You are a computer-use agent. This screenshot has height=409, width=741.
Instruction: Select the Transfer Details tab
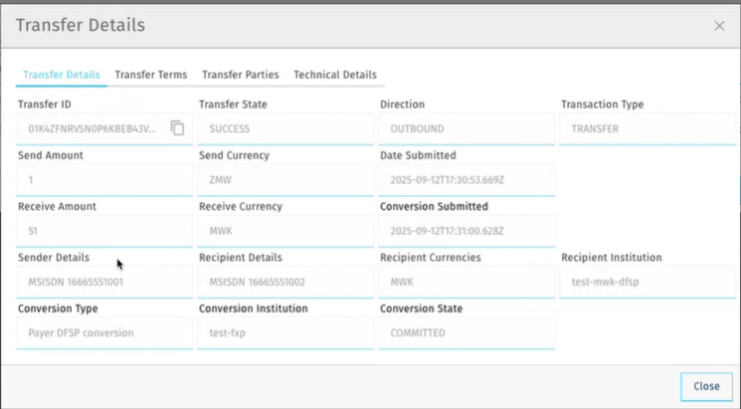pos(62,75)
